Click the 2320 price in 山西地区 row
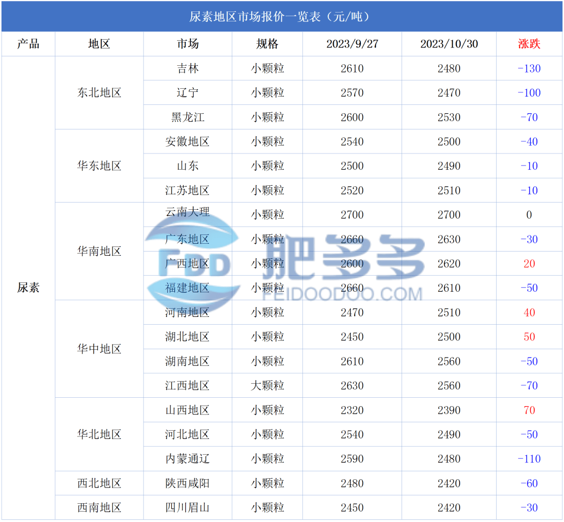The height and width of the screenshot is (522, 564). (x=352, y=410)
